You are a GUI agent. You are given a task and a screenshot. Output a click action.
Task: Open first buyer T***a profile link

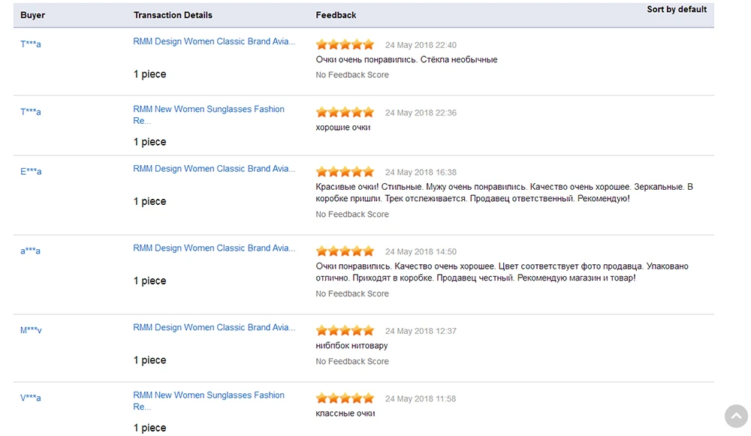(x=31, y=44)
